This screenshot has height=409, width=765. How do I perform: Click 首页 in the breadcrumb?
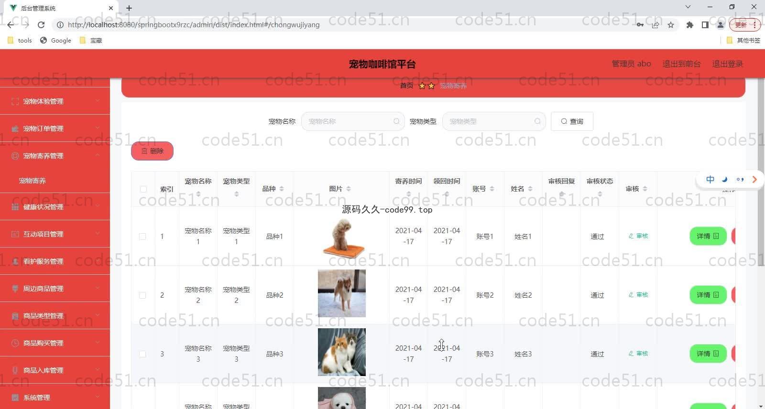(406, 86)
